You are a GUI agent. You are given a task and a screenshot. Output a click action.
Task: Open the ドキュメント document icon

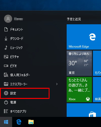(x=6, y=29)
